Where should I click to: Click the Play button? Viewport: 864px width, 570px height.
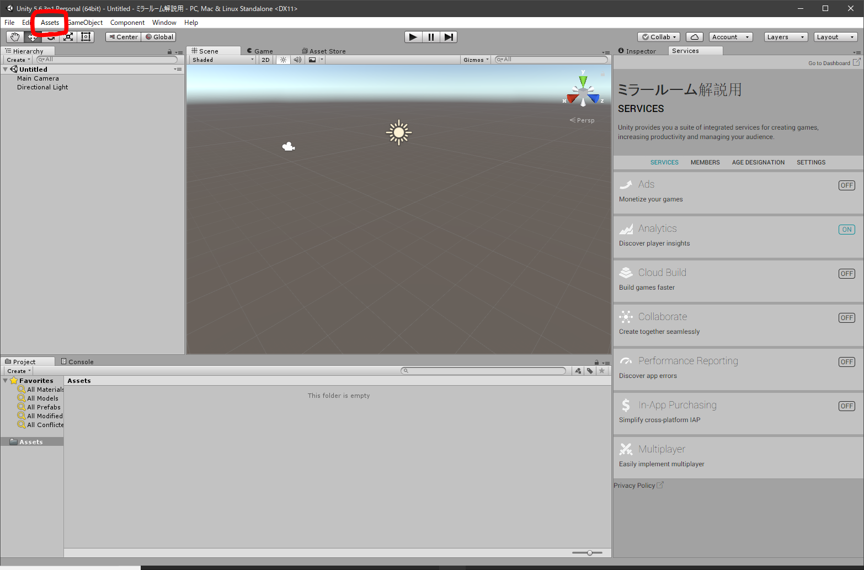click(413, 37)
